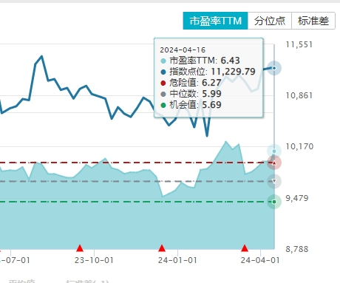Click the 24-01-01 date axis label
Screen dimensions: 340x283
pos(177,260)
